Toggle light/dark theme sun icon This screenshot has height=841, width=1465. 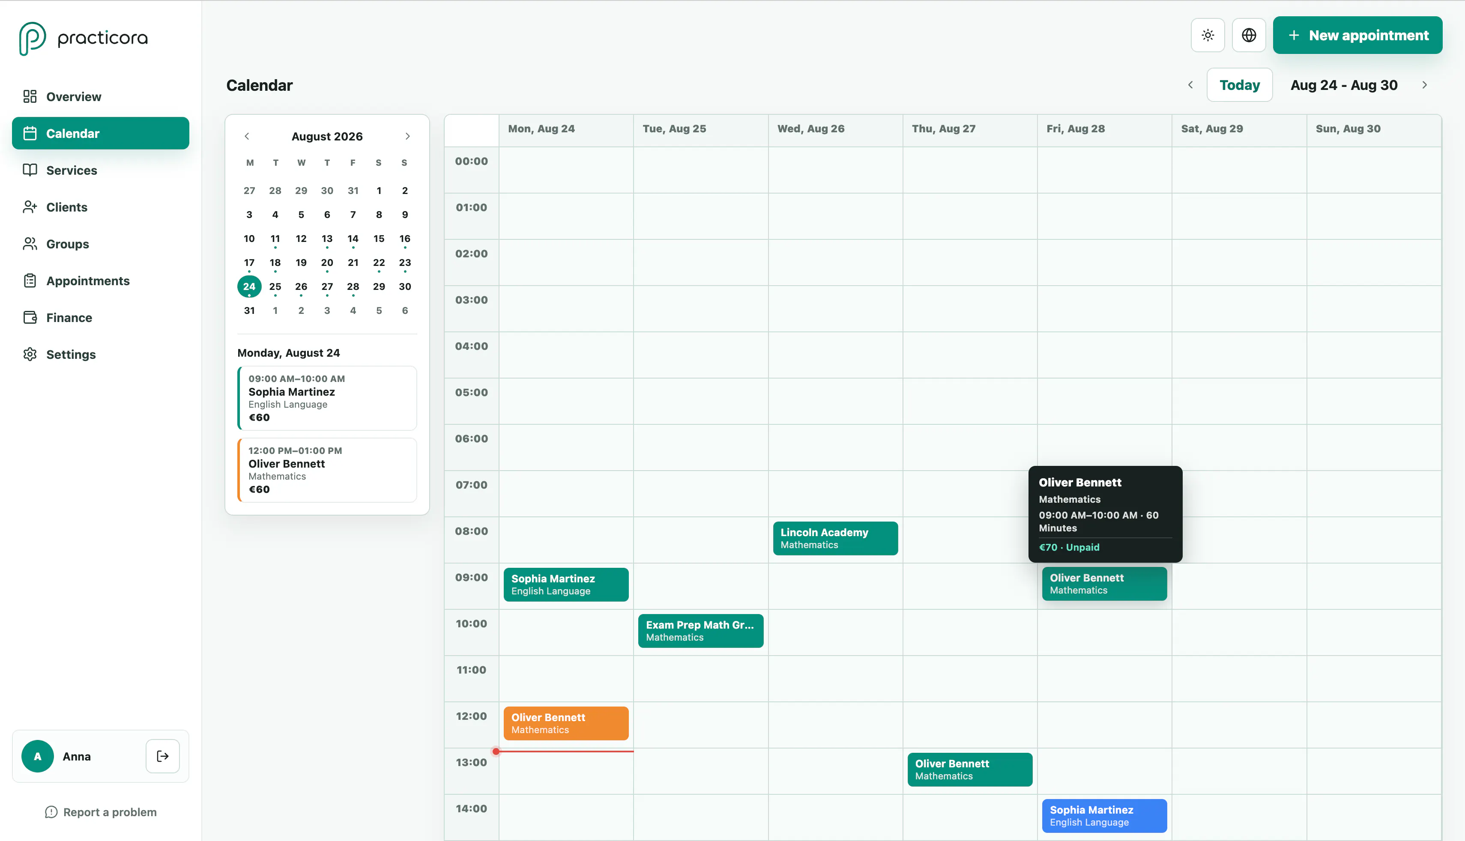coord(1208,35)
